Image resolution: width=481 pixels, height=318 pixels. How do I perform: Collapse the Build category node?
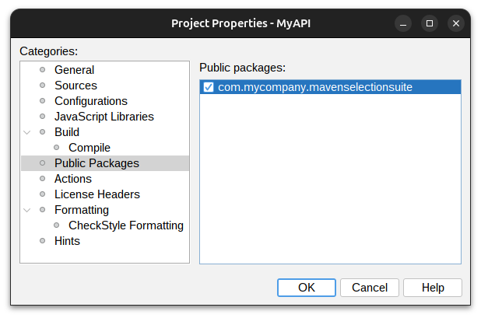point(28,132)
